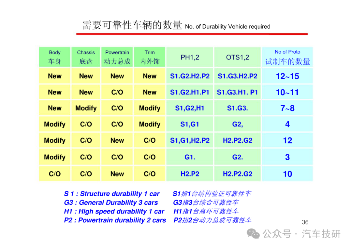Select Trim cell 'Modify' in the 7~8 row
Image resolution: width=352 pixels, height=248 pixels.
150,108
